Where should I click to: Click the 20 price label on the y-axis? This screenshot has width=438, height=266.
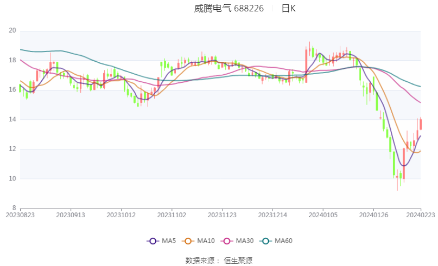pos(12,31)
